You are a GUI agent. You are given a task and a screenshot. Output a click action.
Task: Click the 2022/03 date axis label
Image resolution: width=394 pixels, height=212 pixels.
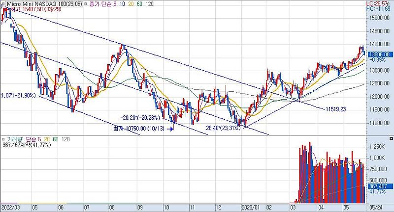[10, 208]
